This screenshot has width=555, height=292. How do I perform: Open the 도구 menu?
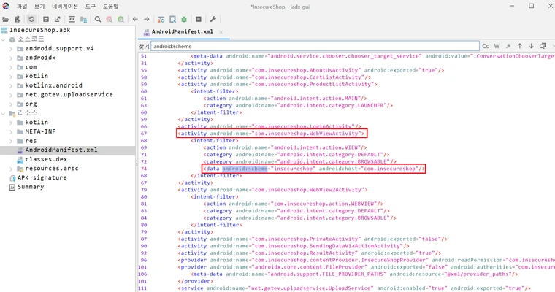coord(91,7)
